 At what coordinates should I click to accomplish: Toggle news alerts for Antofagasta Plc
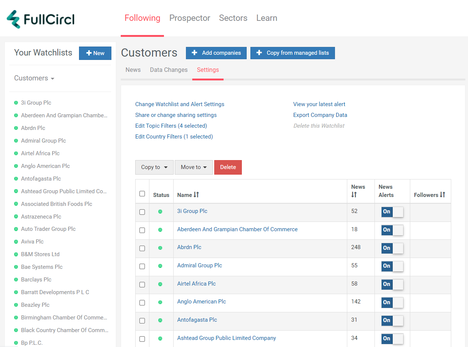click(392, 320)
